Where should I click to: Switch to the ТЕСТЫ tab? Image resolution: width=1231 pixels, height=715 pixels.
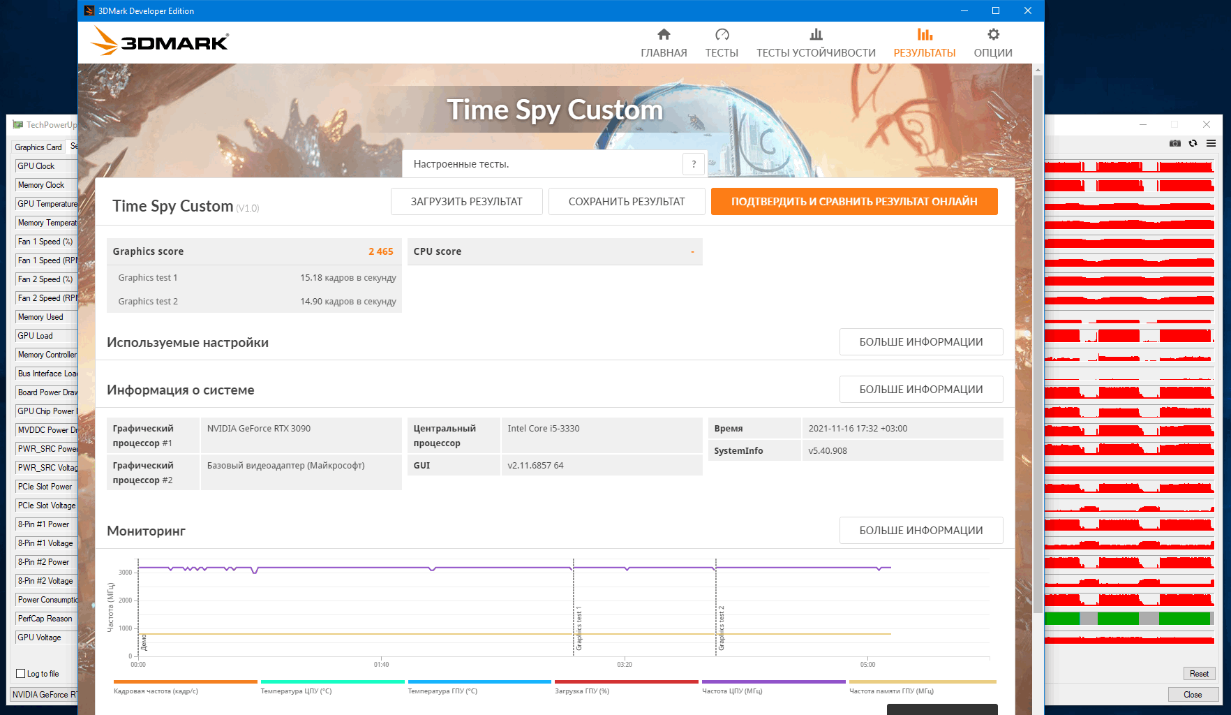click(x=722, y=43)
